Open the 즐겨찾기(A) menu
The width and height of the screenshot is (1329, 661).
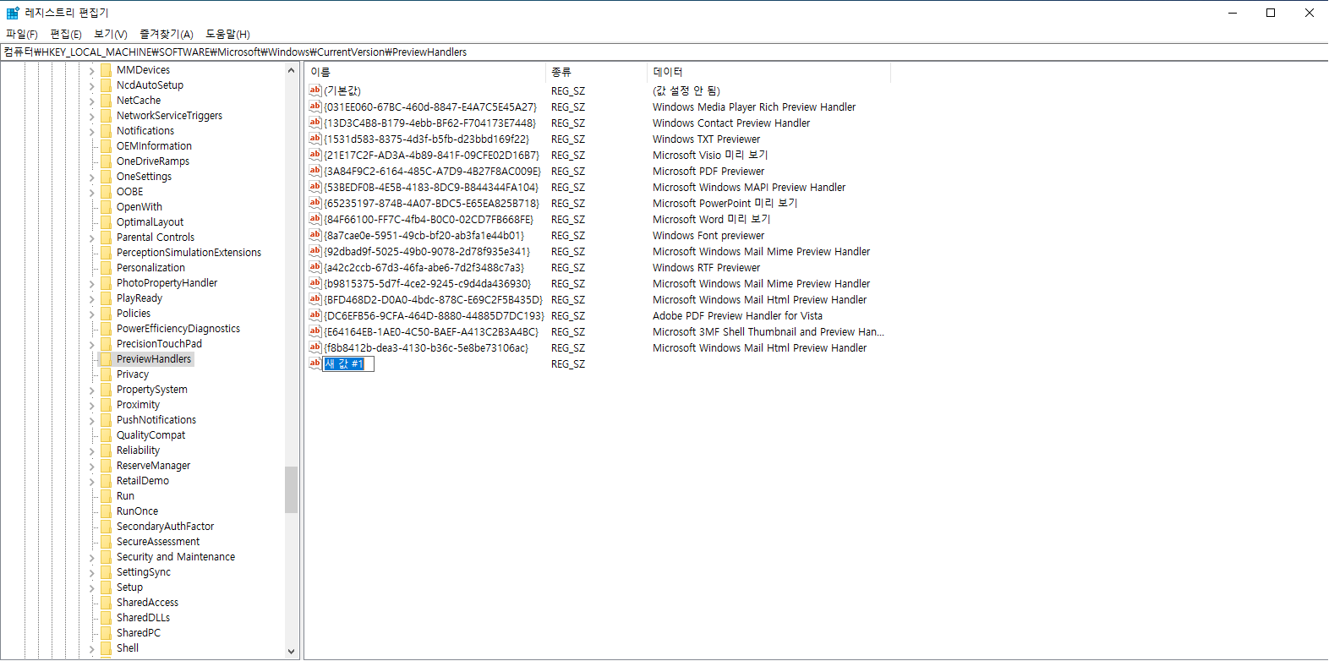click(x=167, y=34)
